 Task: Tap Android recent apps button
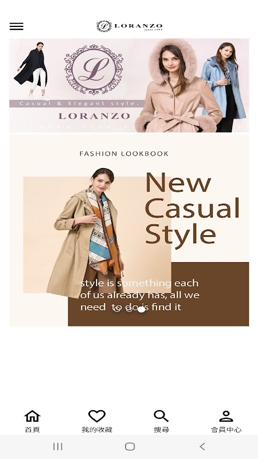tap(58, 446)
